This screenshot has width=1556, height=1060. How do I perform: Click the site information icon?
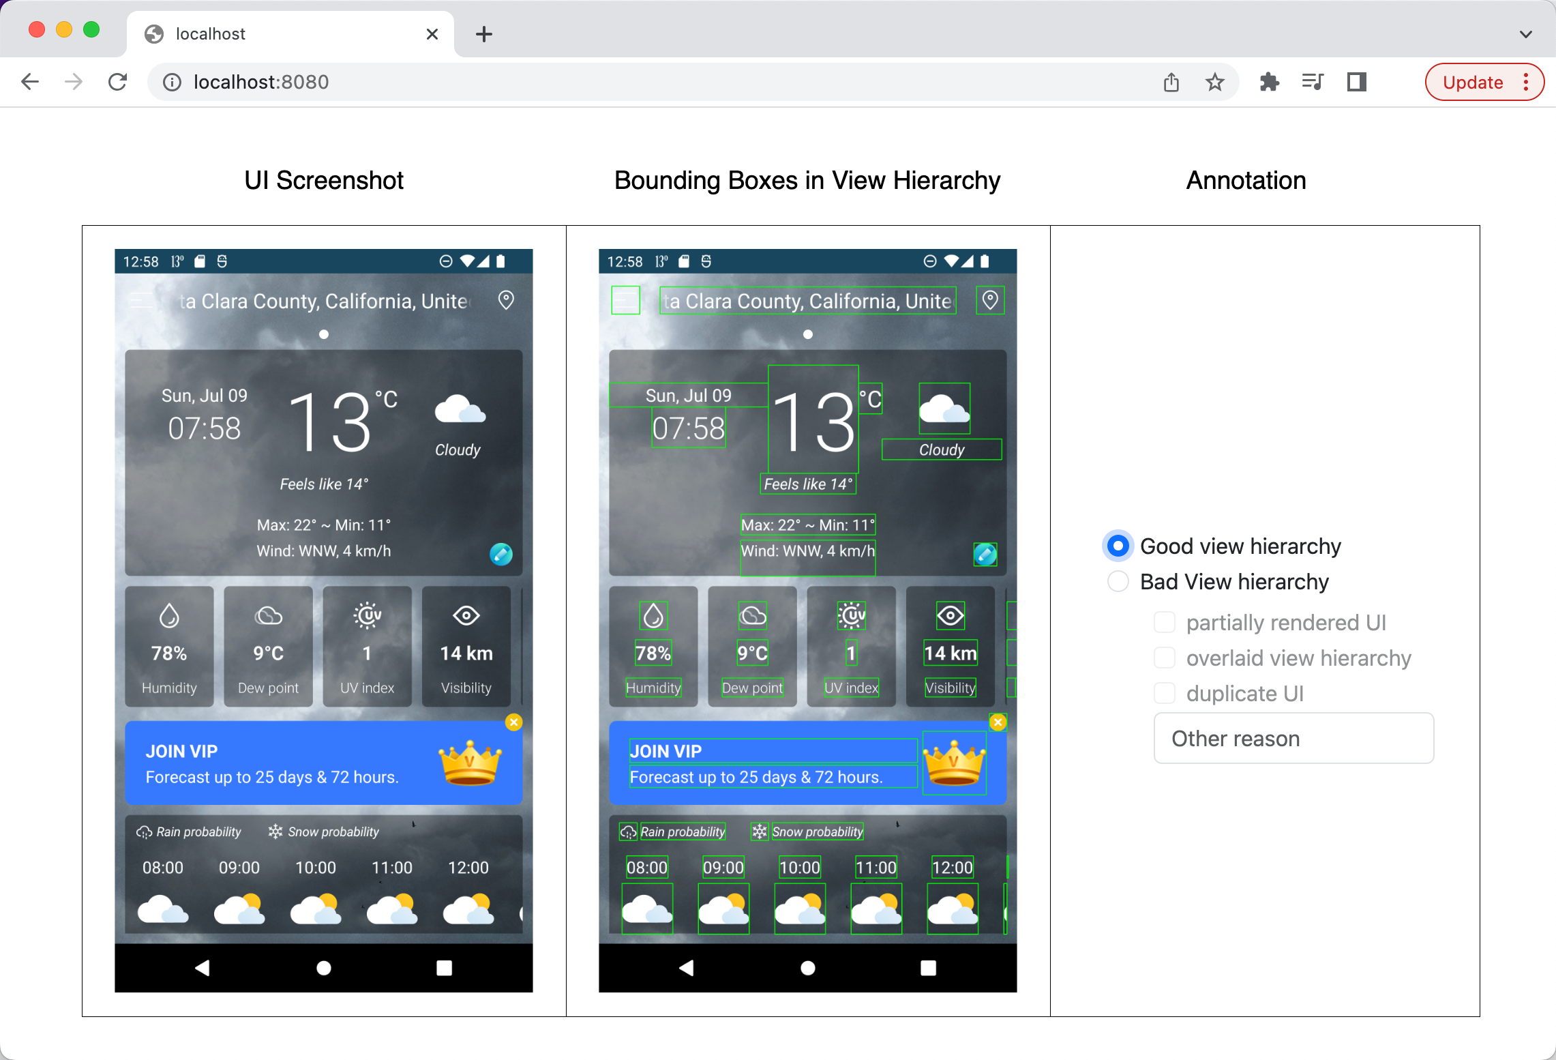click(172, 83)
